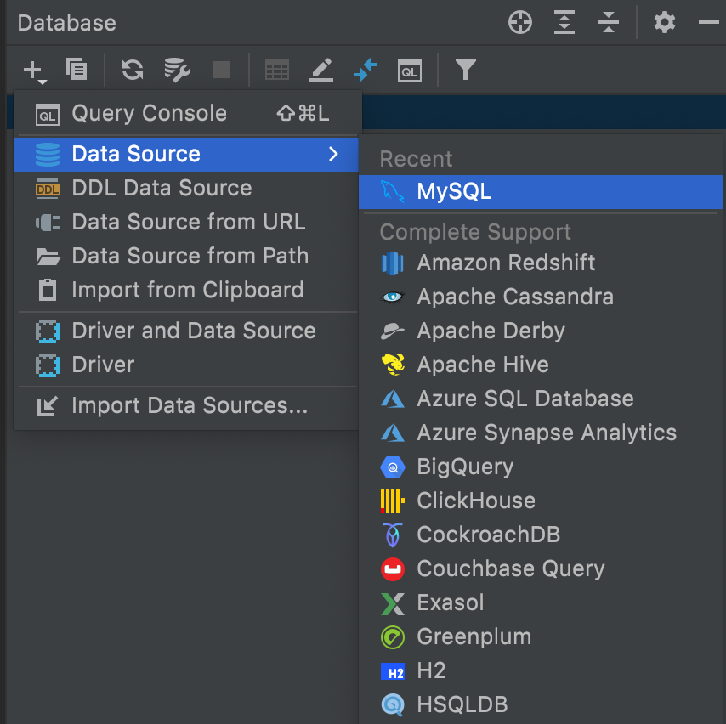
Task: Select ClickHouse data source
Action: click(x=541, y=501)
